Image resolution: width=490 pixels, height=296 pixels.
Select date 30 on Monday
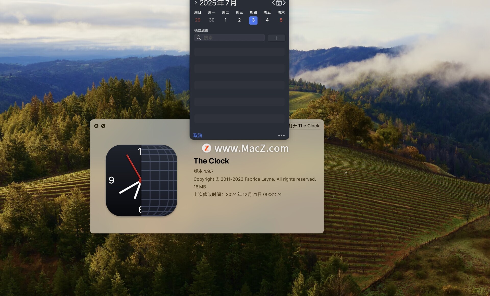click(212, 20)
